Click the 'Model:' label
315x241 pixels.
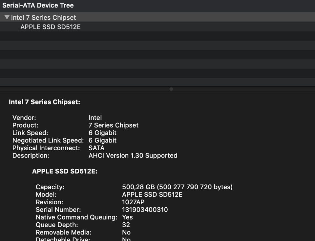pos(46,195)
